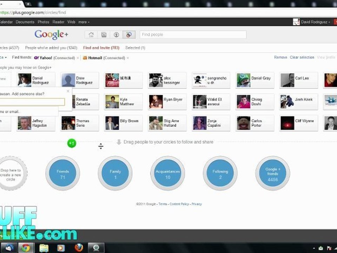Open Photos in the top navigation bar
The image size is (337, 253).
tap(44, 22)
